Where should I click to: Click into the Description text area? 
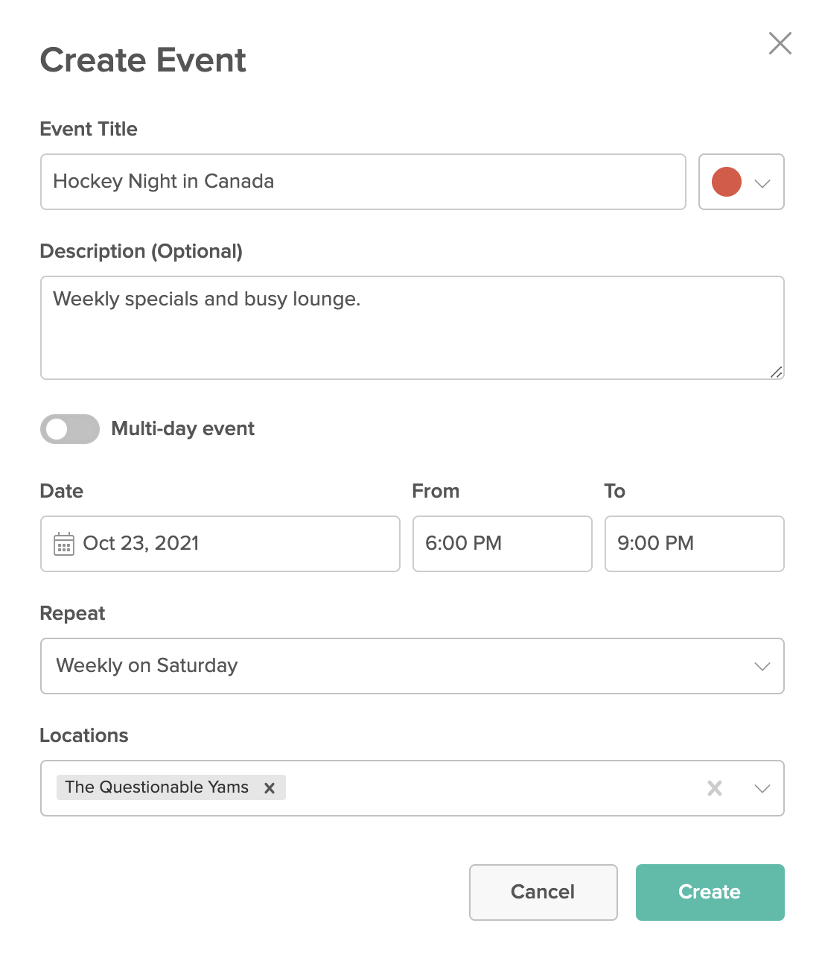pos(412,328)
